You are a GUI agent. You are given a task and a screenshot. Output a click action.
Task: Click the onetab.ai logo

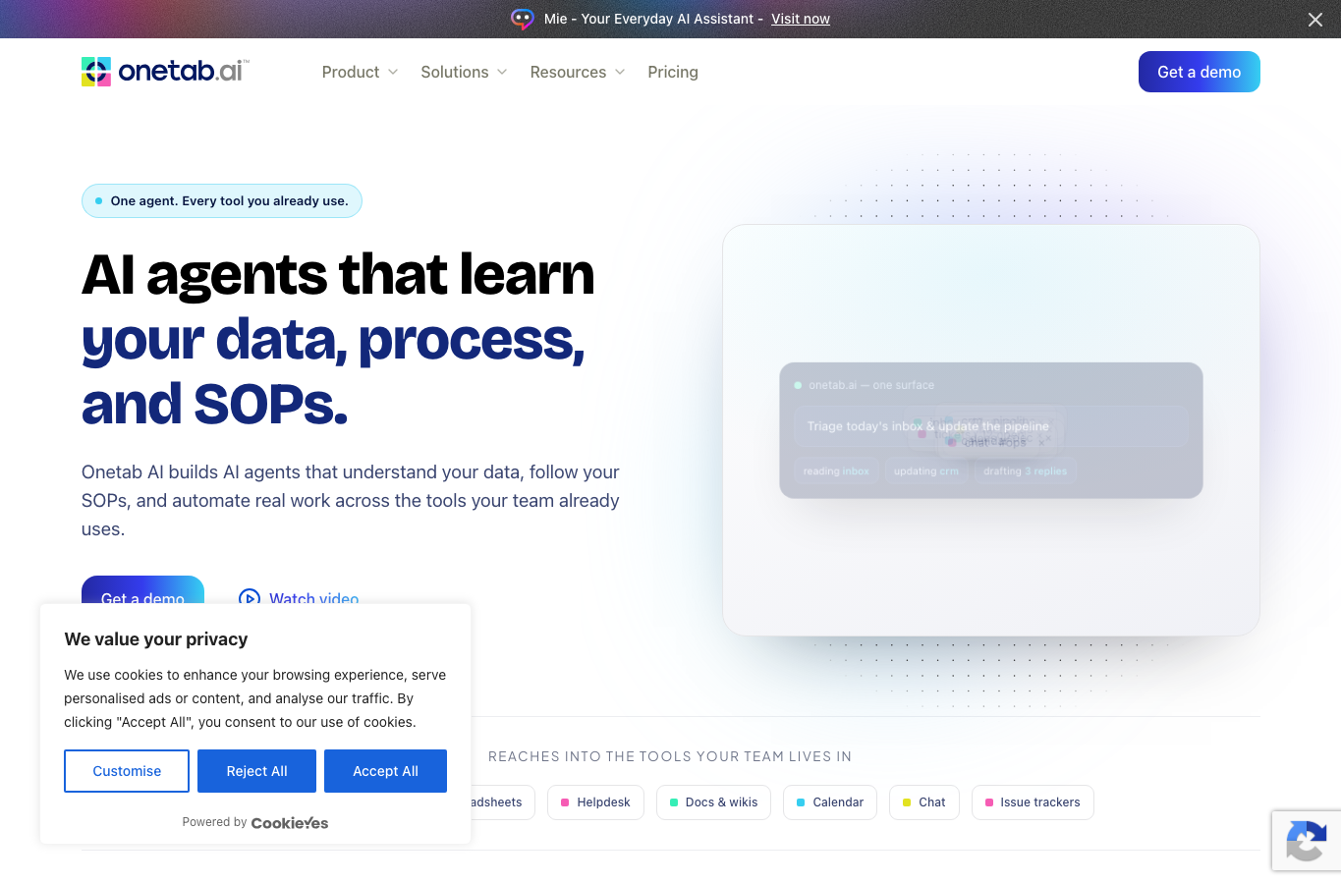(x=165, y=71)
